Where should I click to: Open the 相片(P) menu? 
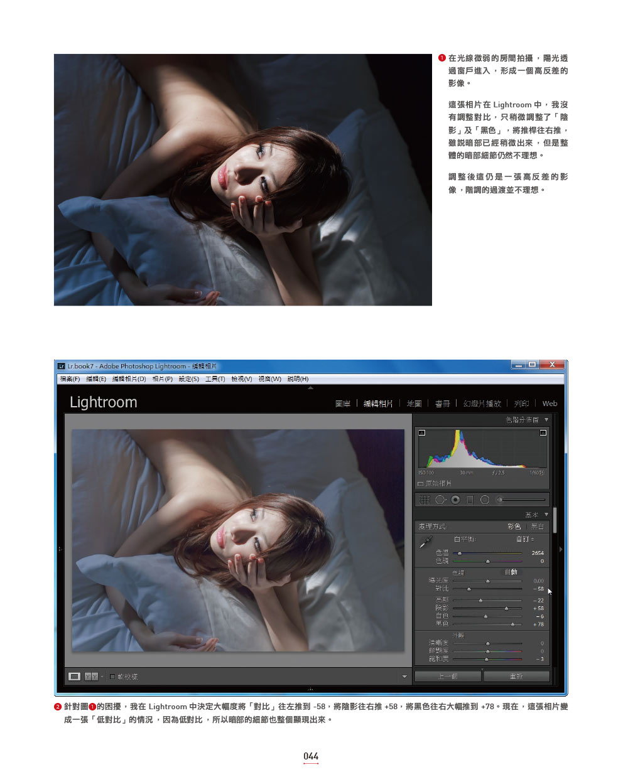[163, 379]
